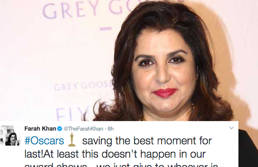Viewport: 258px width, 167px height.
Task: Click the gold Oscar statuette emoji
Action: click(x=72, y=140)
